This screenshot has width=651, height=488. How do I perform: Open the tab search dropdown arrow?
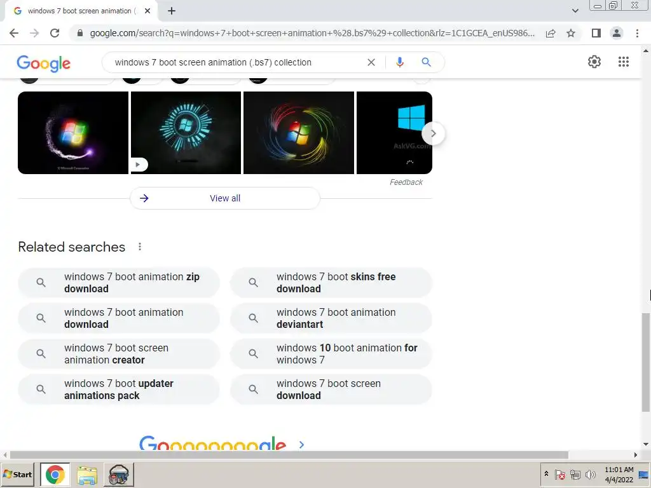coord(575,11)
